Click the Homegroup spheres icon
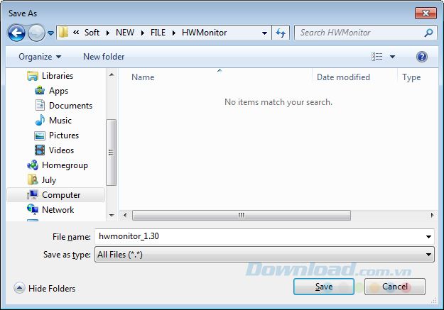 pyautogui.click(x=33, y=165)
